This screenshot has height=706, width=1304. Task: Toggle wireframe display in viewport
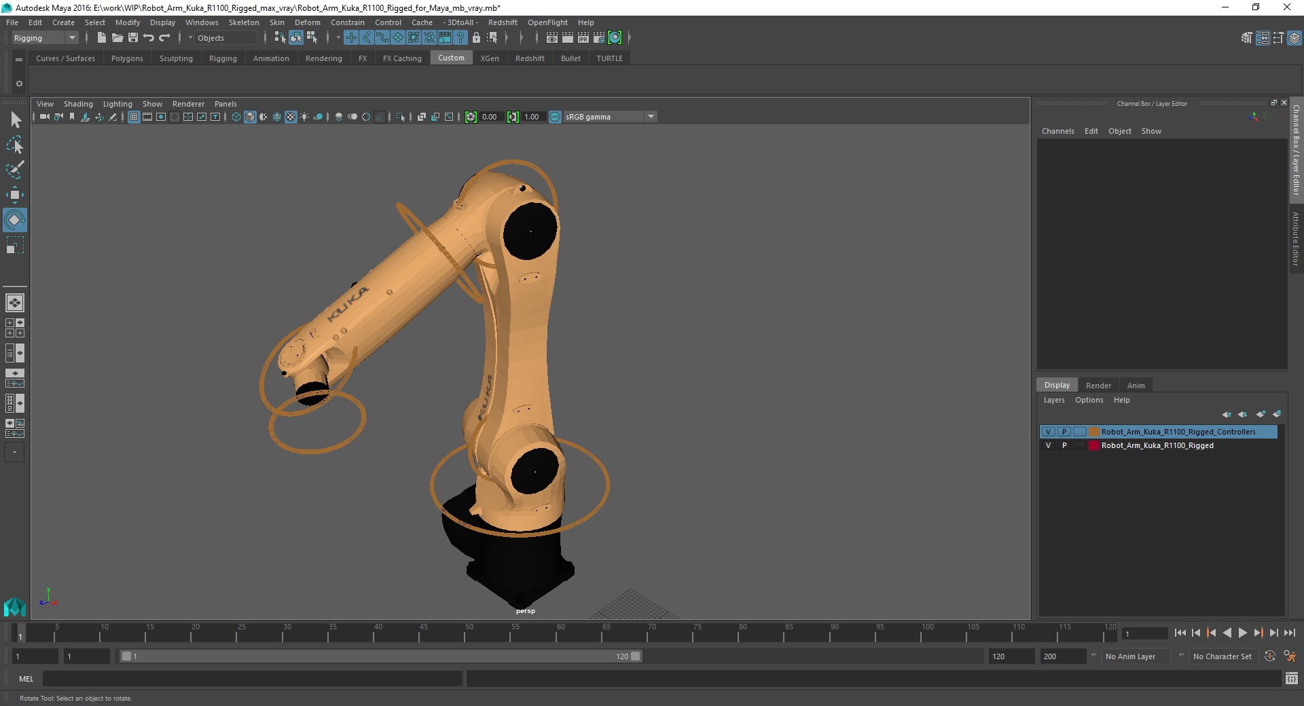[x=236, y=117]
